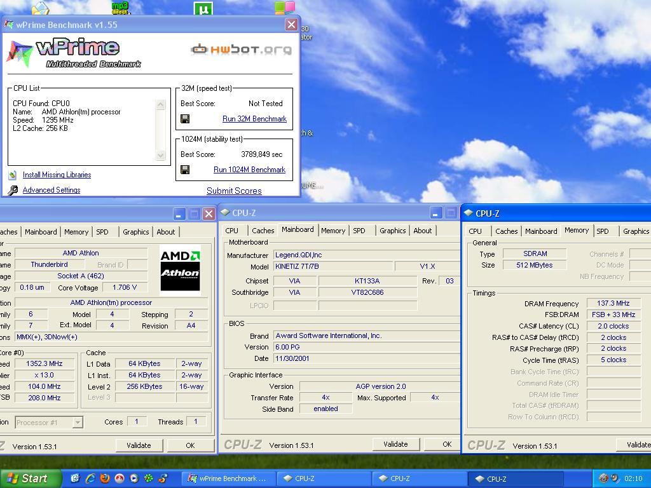Switch to Mainboard tab in left CPU-Z
The width and height of the screenshot is (651, 488).
tap(41, 232)
